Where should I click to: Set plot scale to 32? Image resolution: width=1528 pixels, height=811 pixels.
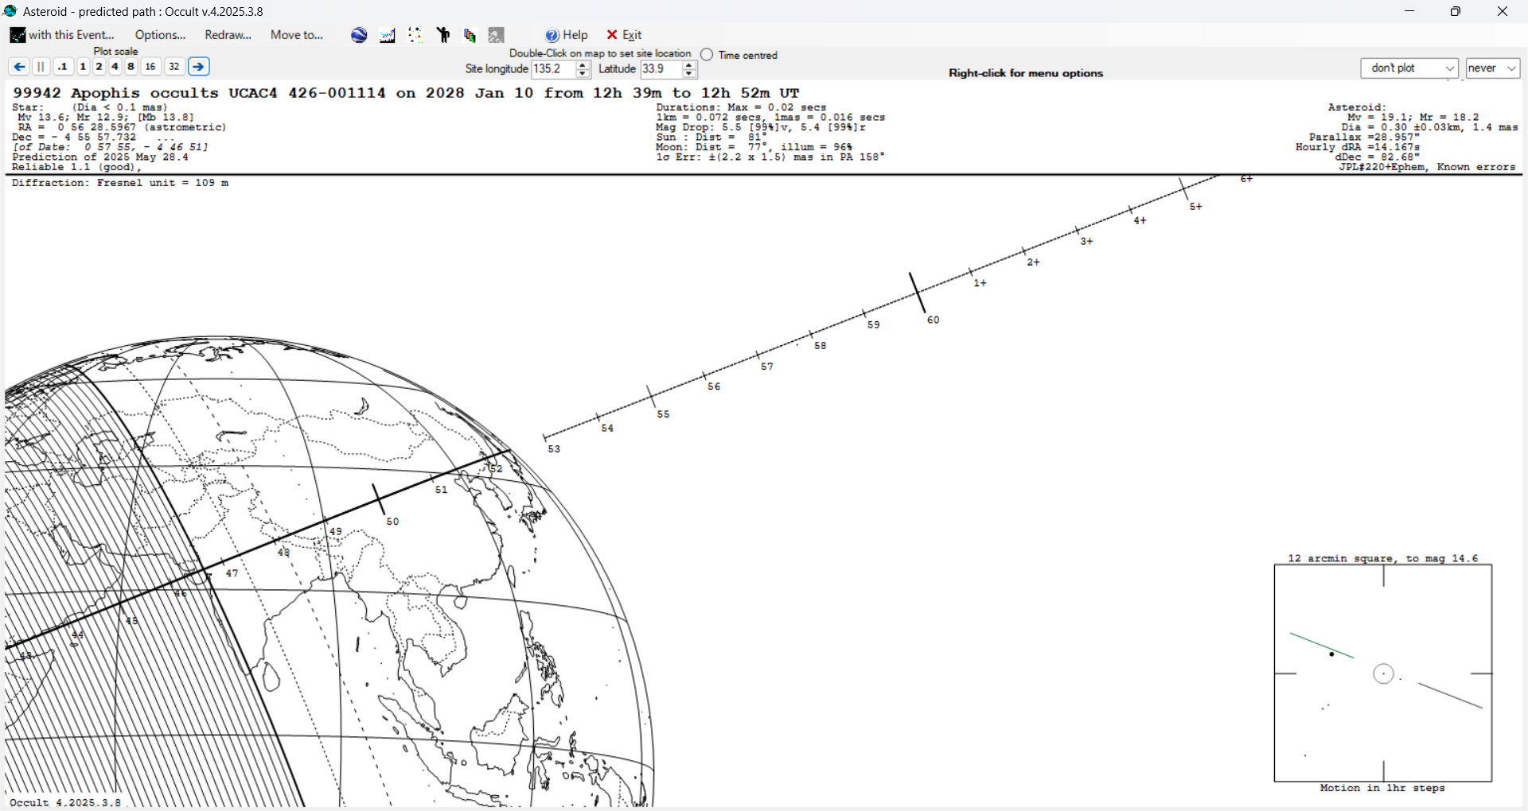(x=174, y=67)
